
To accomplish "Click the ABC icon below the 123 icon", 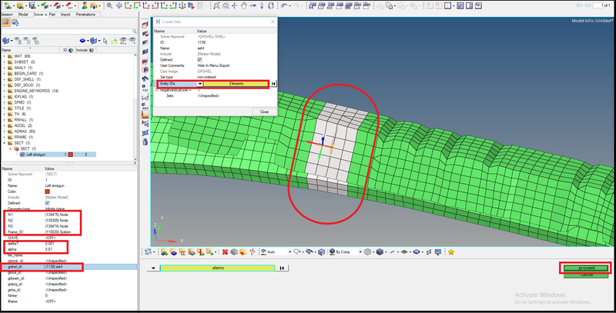I will click(146, 106).
